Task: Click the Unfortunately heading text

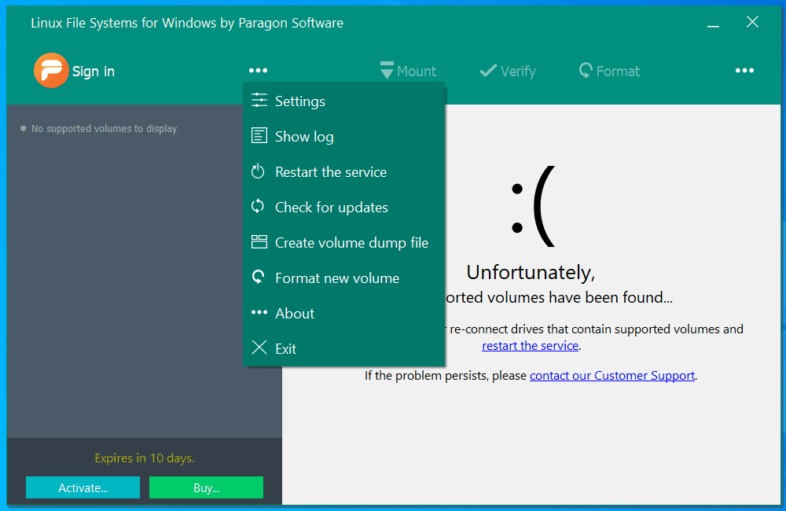Action: (x=531, y=273)
